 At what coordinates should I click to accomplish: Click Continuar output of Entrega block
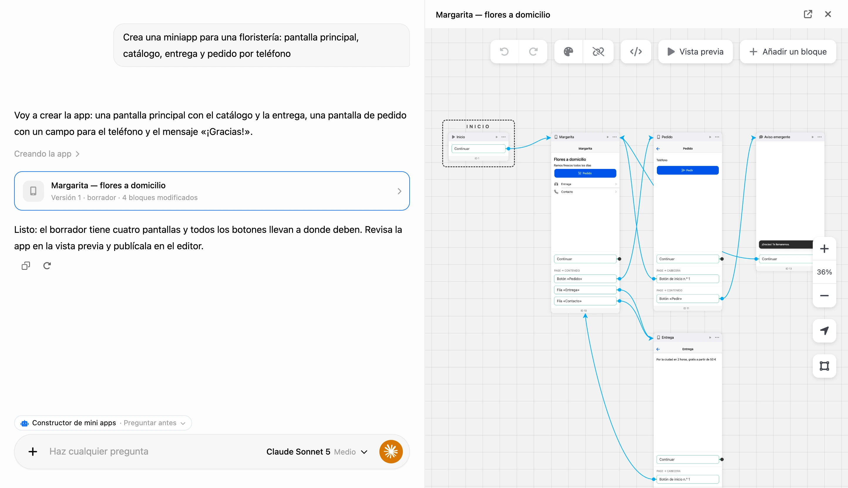pyautogui.click(x=688, y=460)
